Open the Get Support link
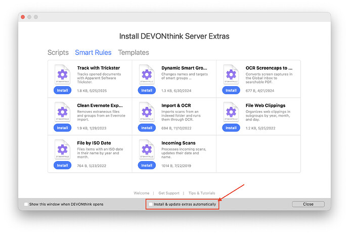Screen dimensions: 349x234 tap(169, 193)
